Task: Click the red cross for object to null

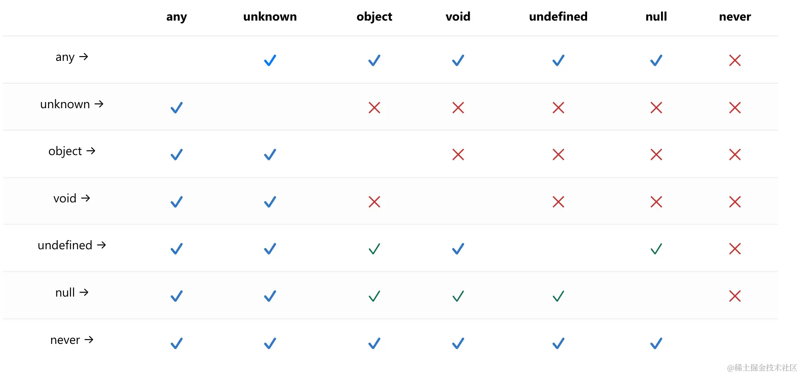Action: [x=656, y=154]
